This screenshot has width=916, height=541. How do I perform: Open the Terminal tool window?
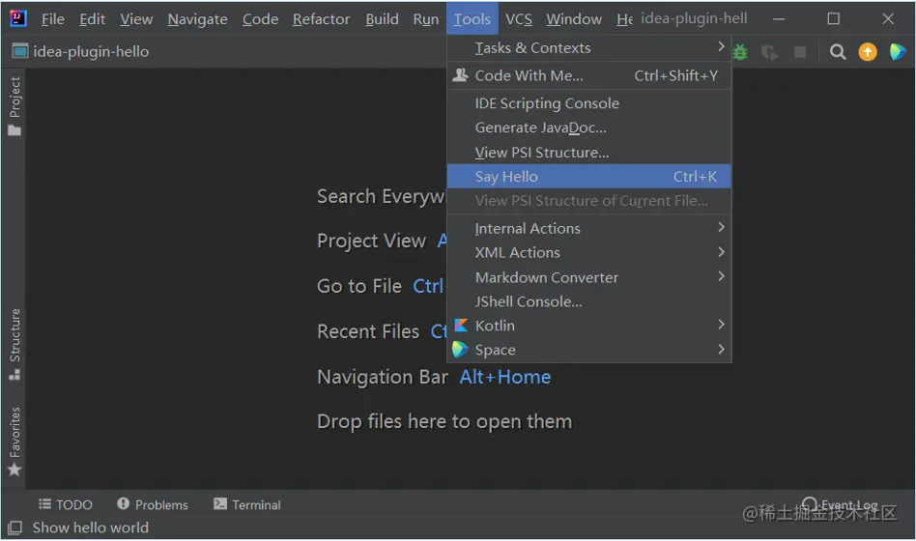pos(247,504)
